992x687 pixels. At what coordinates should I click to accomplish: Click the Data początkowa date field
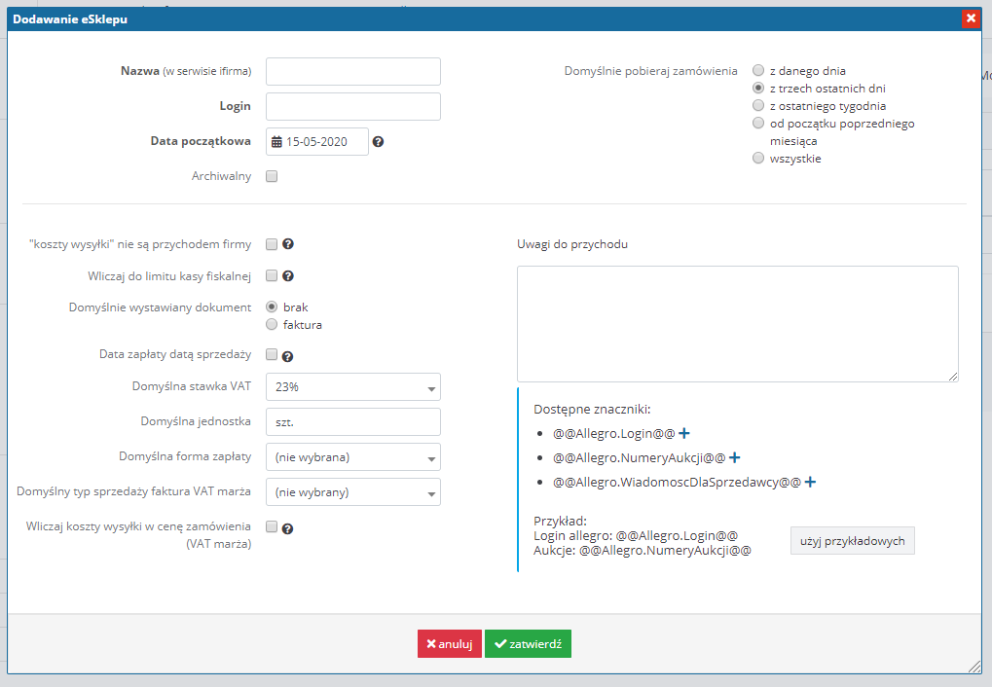tap(317, 142)
